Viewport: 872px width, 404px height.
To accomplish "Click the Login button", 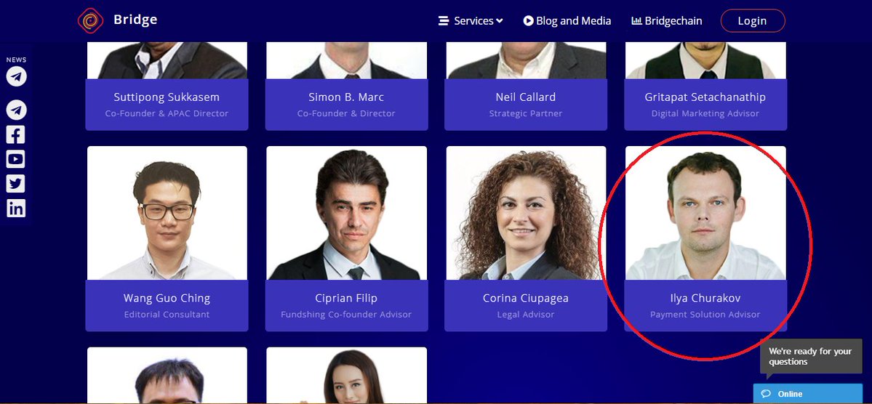I will point(753,20).
